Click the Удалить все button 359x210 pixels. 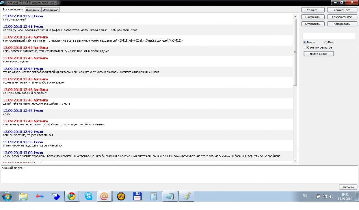pyautogui.click(x=342, y=10)
